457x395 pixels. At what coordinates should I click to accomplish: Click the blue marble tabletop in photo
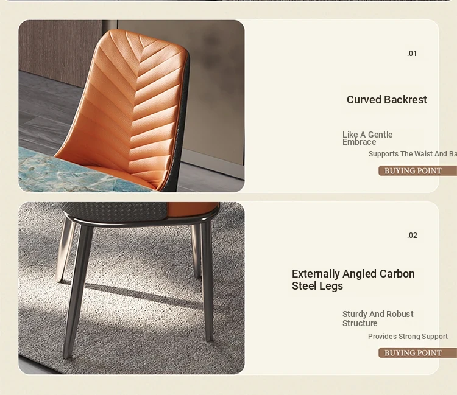(73, 172)
